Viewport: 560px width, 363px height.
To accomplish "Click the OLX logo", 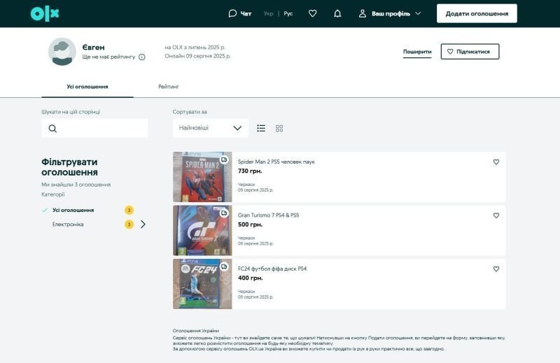I will [45, 13].
